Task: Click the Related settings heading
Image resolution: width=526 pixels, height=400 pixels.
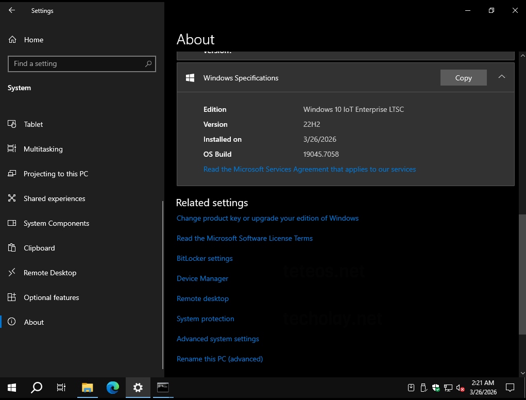Action: [212, 203]
